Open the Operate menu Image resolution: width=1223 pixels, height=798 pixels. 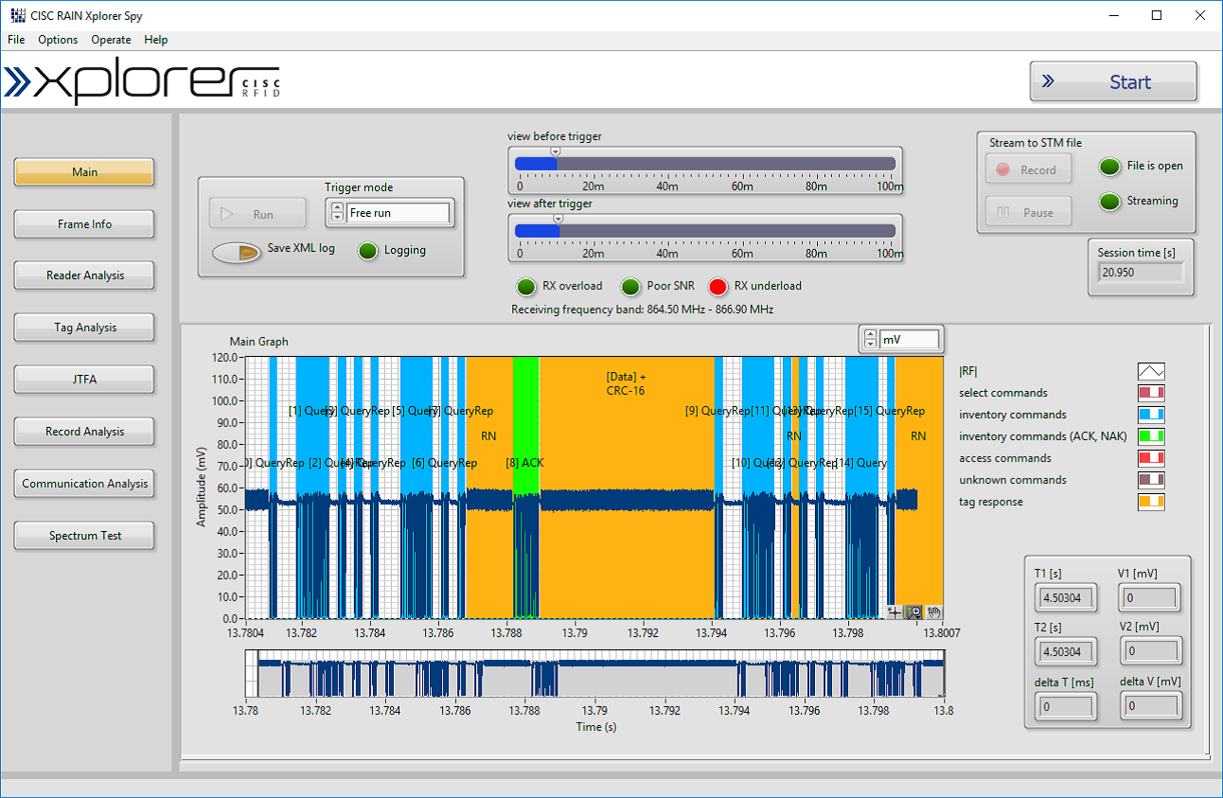pyautogui.click(x=111, y=40)
